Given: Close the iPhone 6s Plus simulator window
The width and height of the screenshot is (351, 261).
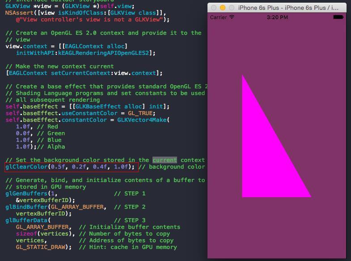Looking at the screenshot, I should click(214, 8).
